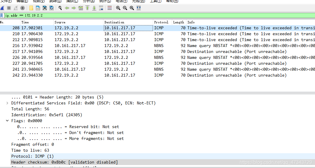Close this capture file
Screen dimensions: 315x168
pyautogui.click(x=45, y=8)
